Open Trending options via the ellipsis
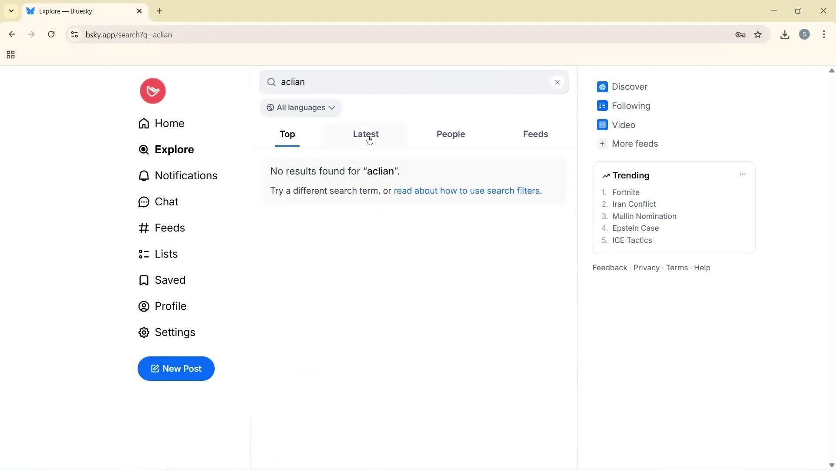The width and height of the screenshot is (836, 470). pos(742,174)
